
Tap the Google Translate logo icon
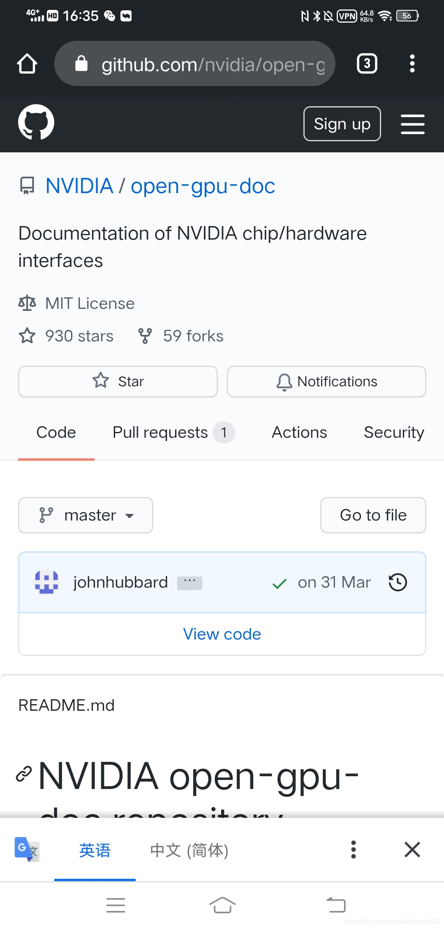pyautogui.click(x=27, y=850)
